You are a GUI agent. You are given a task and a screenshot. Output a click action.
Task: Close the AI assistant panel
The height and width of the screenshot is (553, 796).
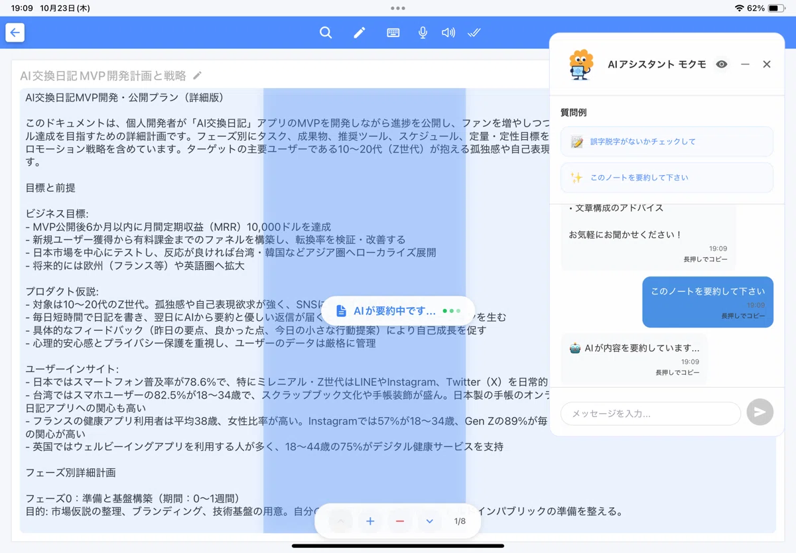click(767, 64)
